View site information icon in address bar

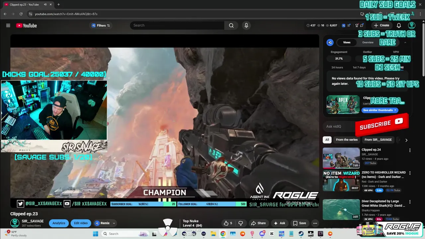pos(30,14)
